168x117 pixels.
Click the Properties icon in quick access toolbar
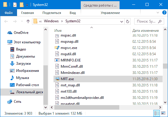[x=15, y=5]
